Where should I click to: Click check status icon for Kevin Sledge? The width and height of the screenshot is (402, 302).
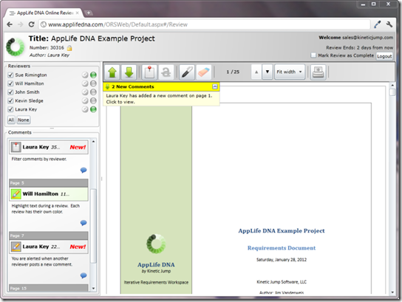click(85, 100)
